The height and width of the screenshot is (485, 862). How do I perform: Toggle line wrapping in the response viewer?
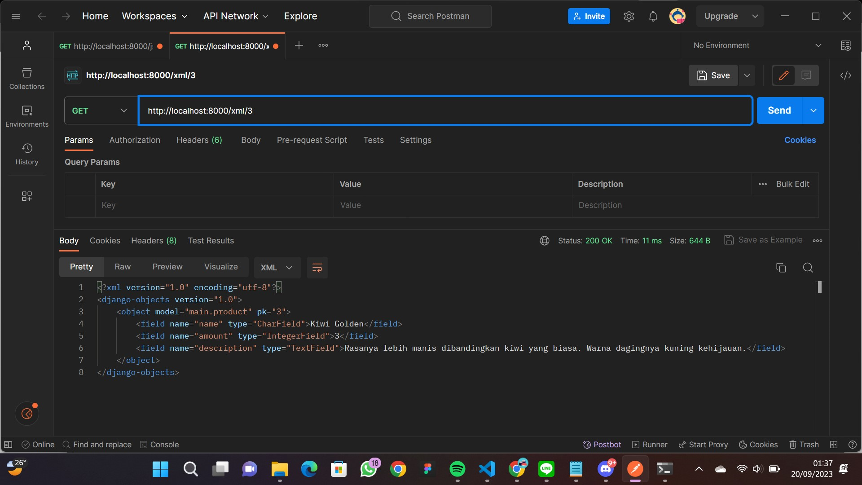point(317,268)
